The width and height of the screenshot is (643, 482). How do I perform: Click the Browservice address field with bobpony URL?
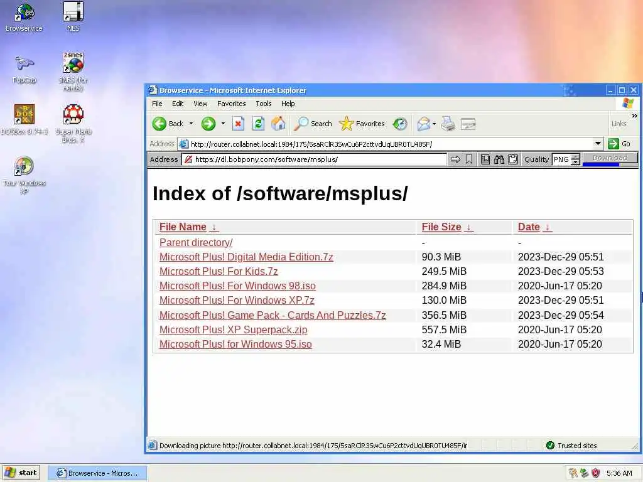point(314,159)
